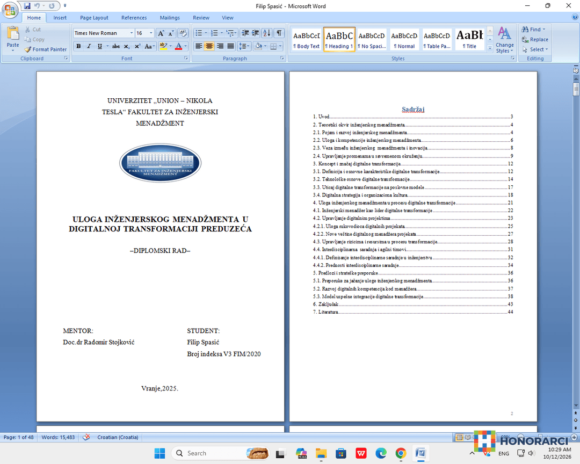Open font color dropdown arrow

(x=186, y=46)
